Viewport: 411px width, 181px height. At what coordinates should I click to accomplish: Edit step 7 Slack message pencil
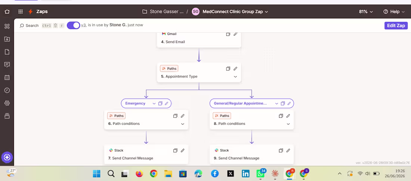[183, 150]
